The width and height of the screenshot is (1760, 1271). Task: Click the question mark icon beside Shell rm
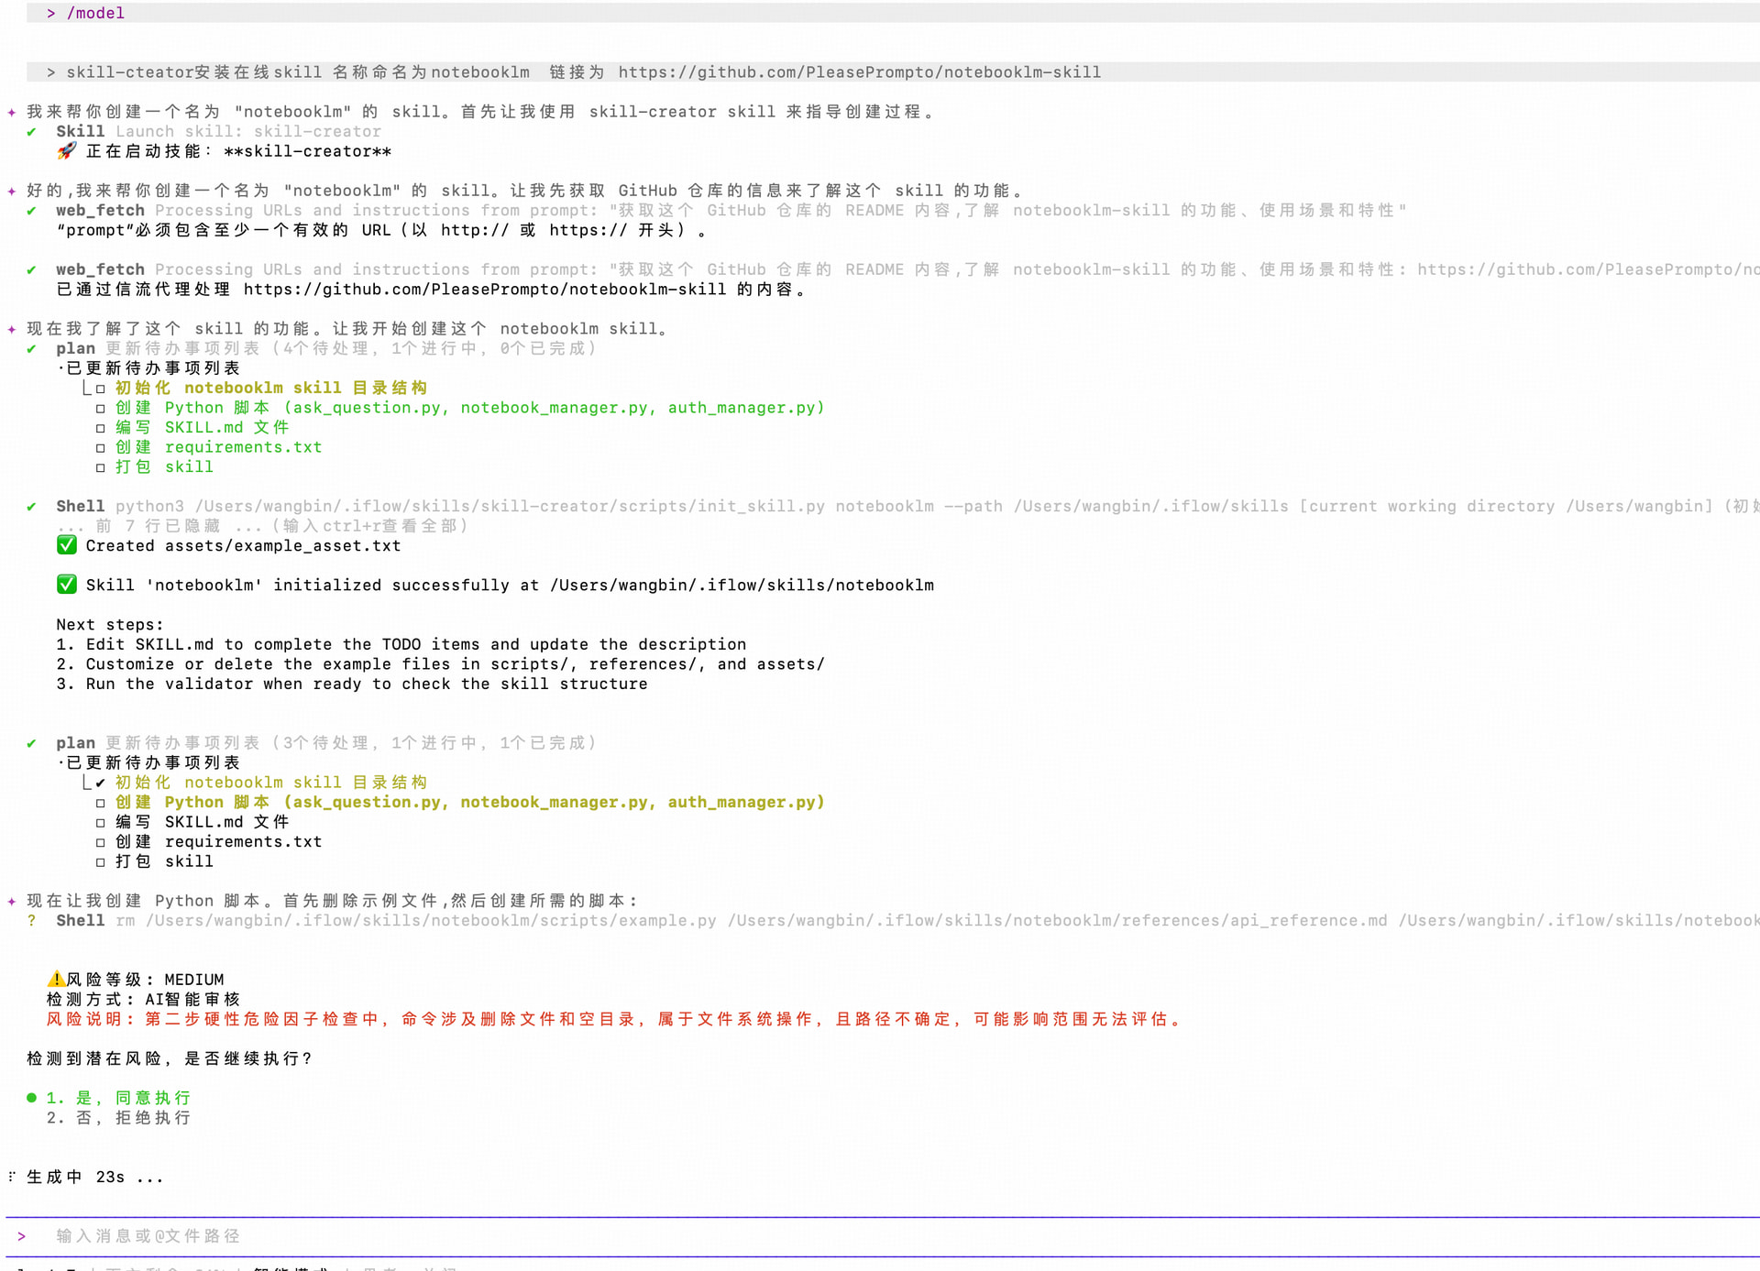coord(32,921)
